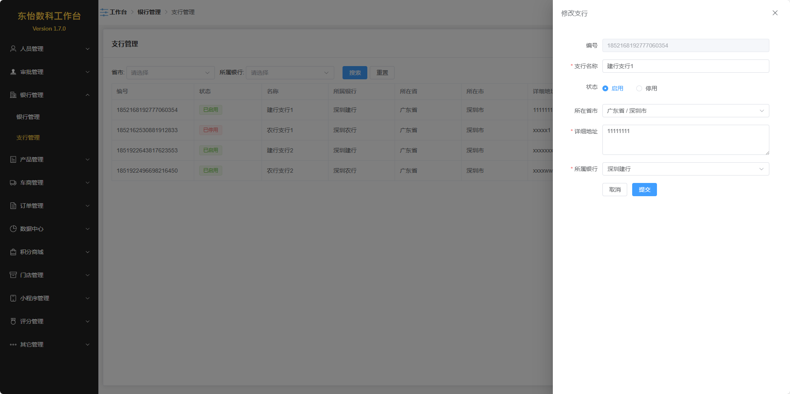Image resolution: width=790 pixels, height=394 pixels.
Task: Click the 提交 submit button
Action: (644, 190)
